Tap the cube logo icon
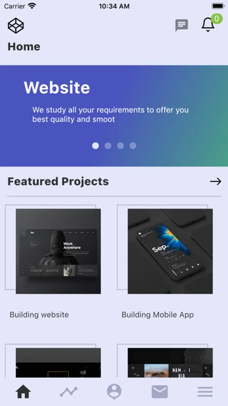 [16, 26]
